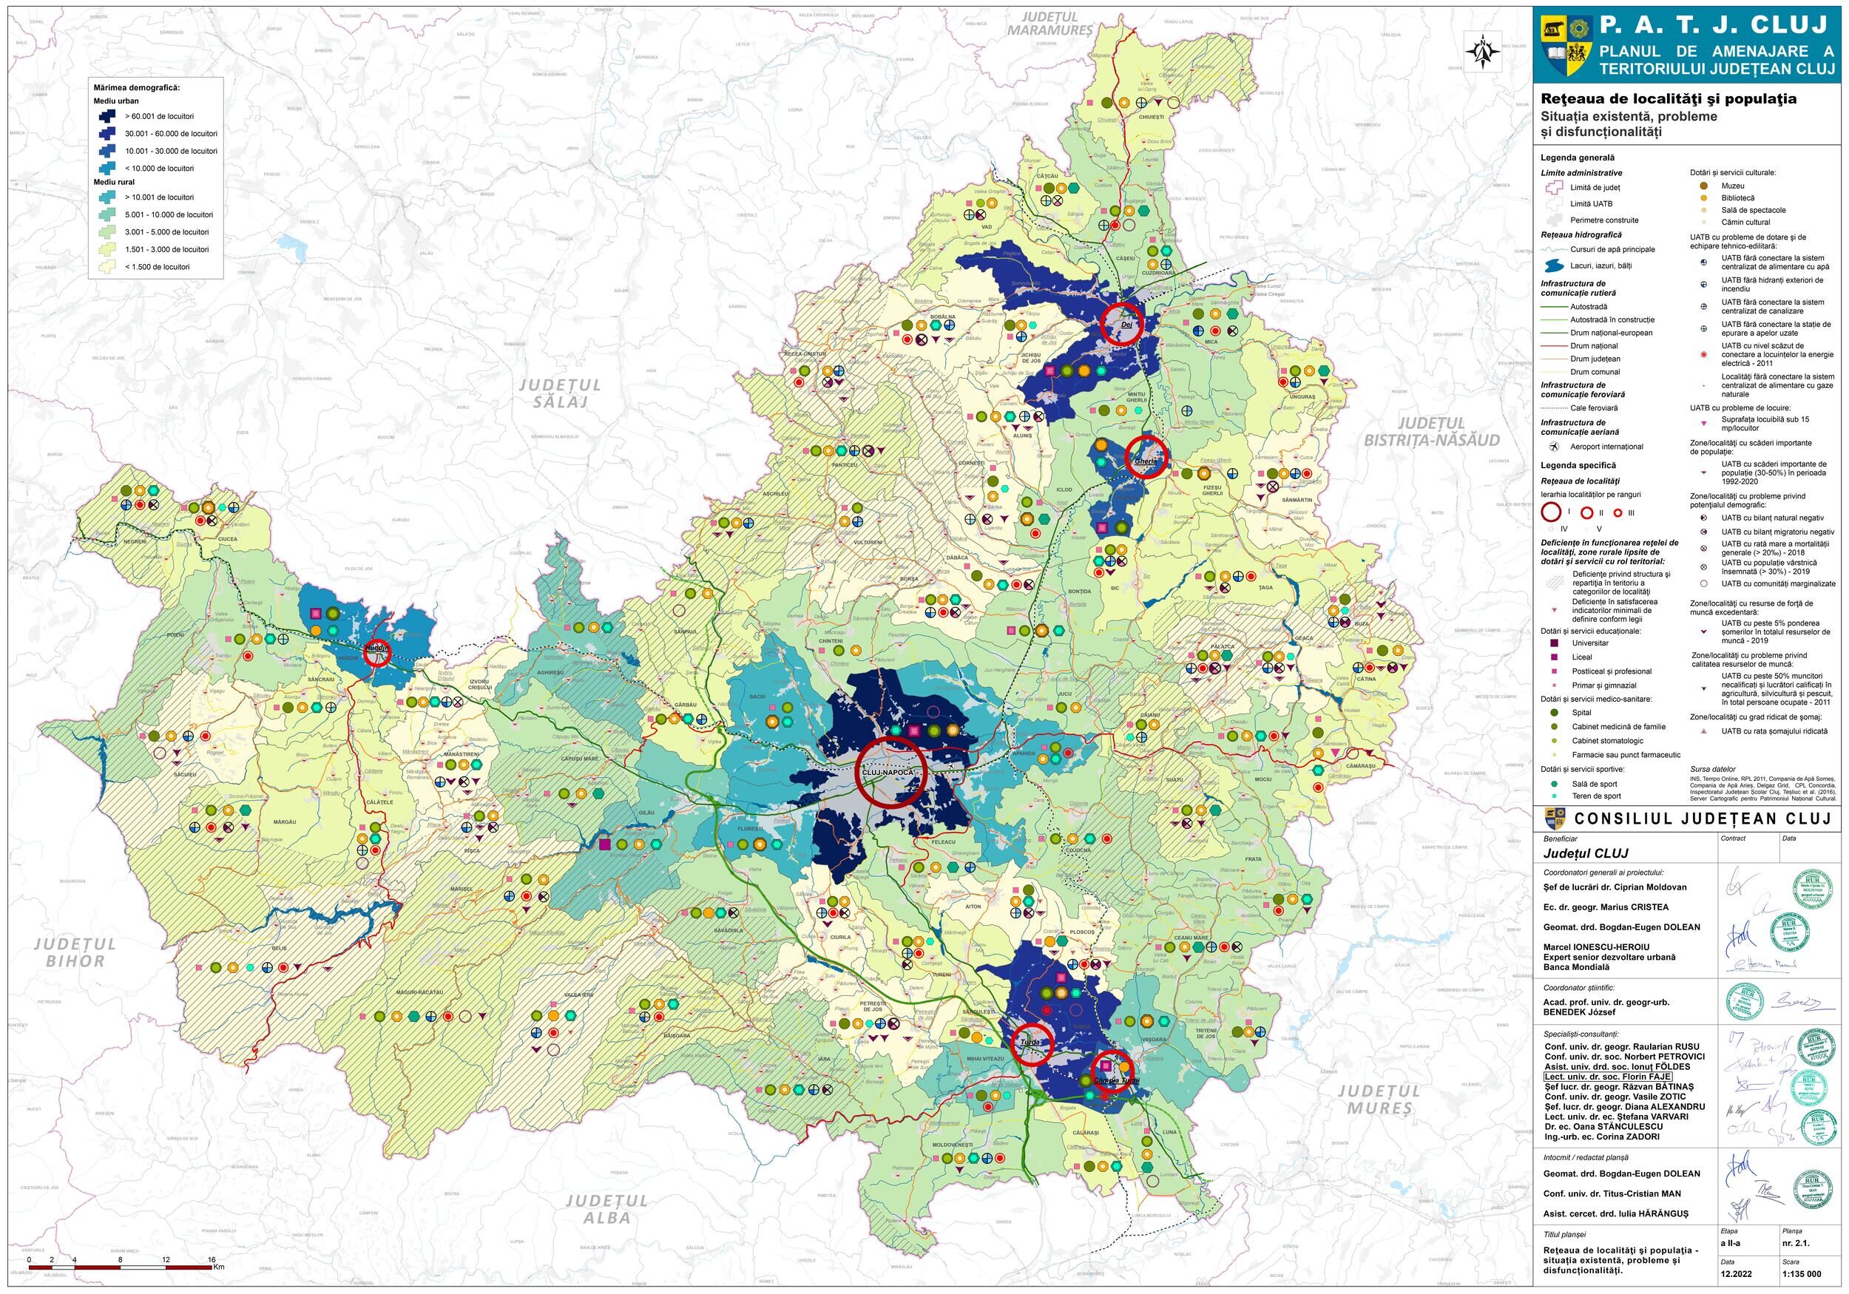Click the Sală de sport teal hexagon symbol

[x=1554, y=784]
